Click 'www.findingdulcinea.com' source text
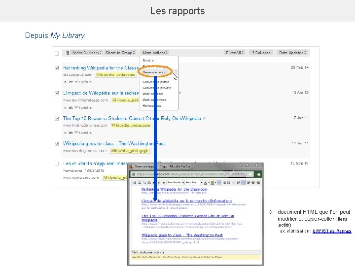The width and height of the screenshot is (355, 266). tap(85, 125)
